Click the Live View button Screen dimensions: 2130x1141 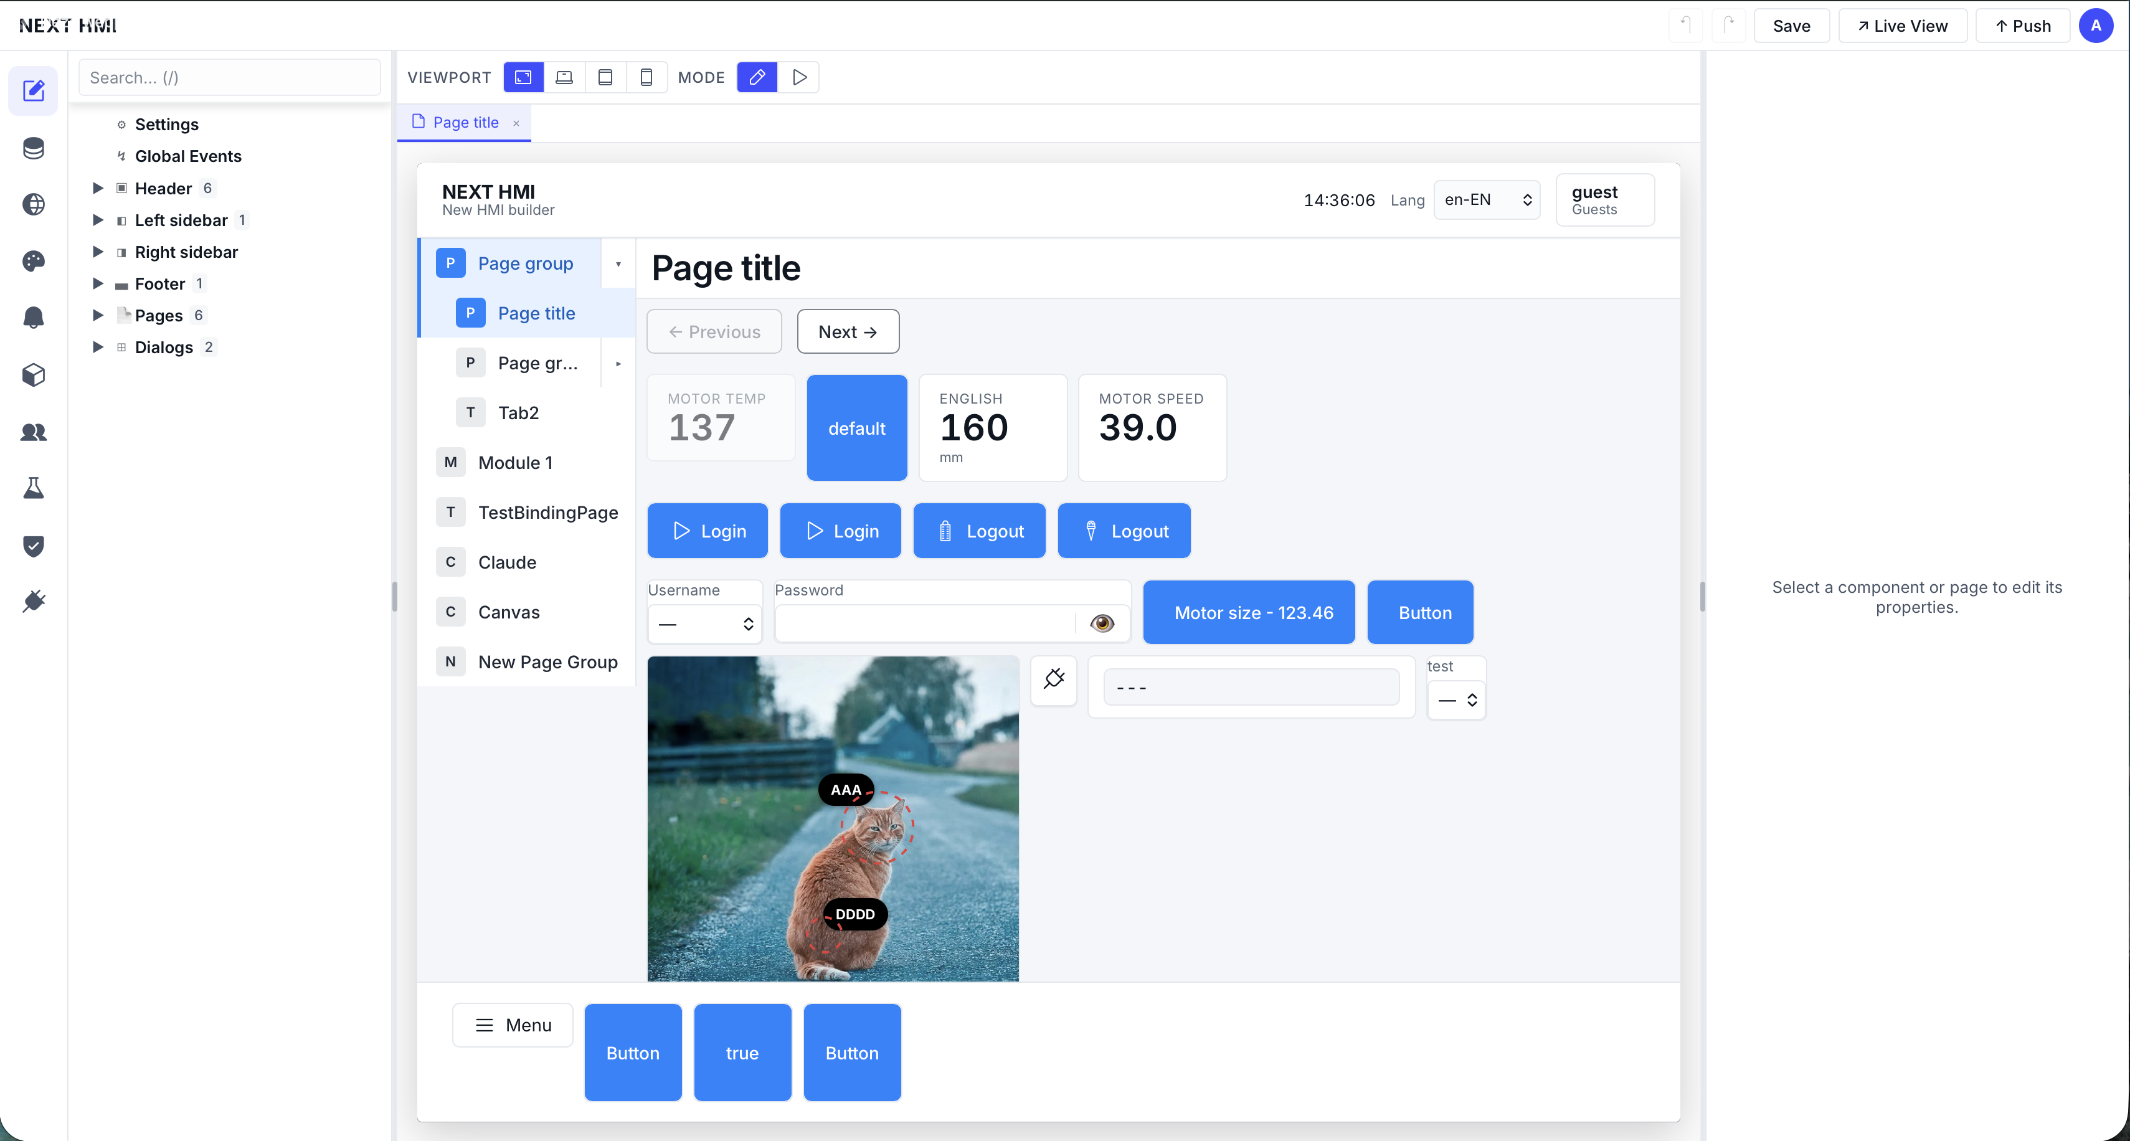[1903, 26]
